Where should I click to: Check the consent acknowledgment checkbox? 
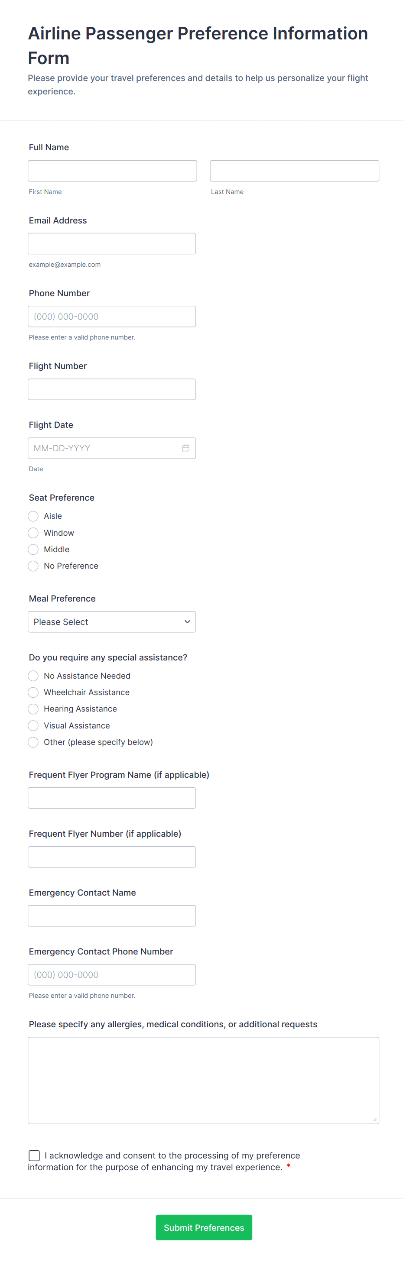pos(34,1155)
